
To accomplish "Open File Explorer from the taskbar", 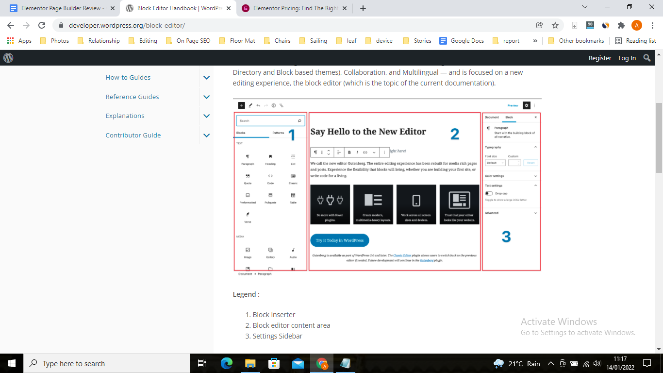I will click(x=250, y=363).
